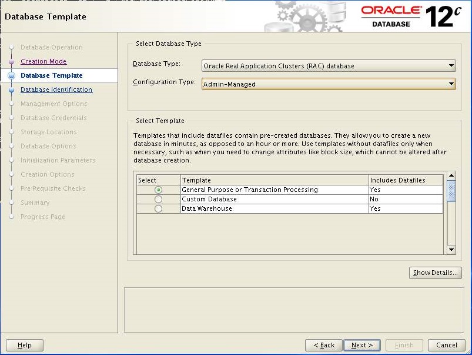Screen dimensions: 472x355
Task: Select the Data Warehouse radio button
Action: [158, 208]
